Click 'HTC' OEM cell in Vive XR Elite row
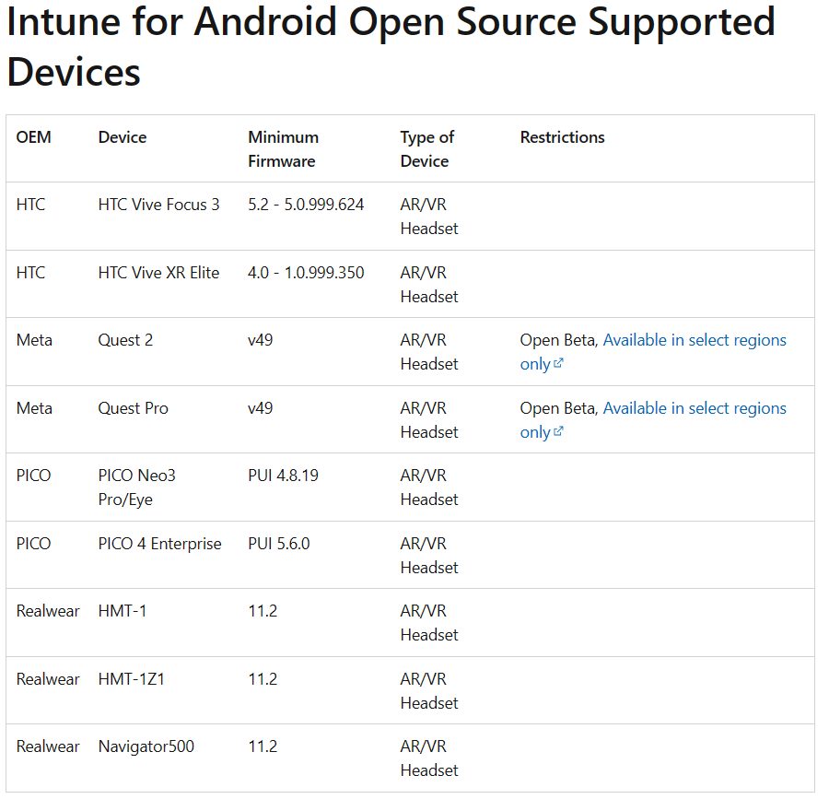The width and height of the screenshot is (829, 799). (30, 273)
